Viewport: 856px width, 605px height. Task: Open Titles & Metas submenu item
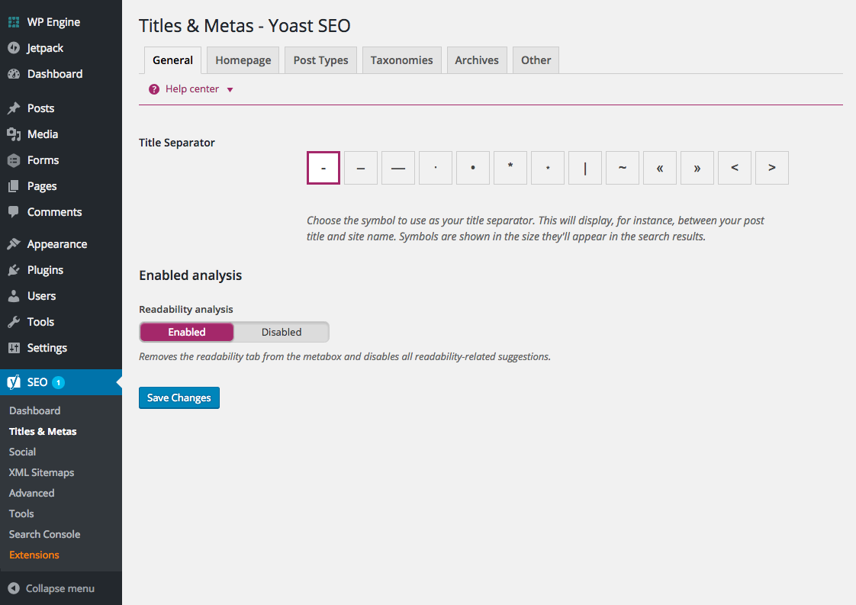[43, 431]
